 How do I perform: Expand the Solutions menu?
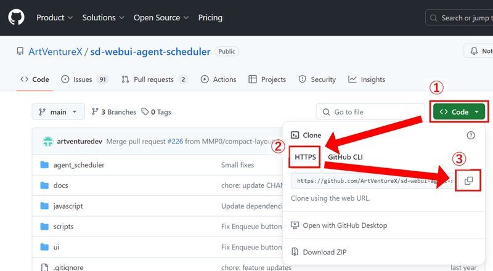click(103, 18)
